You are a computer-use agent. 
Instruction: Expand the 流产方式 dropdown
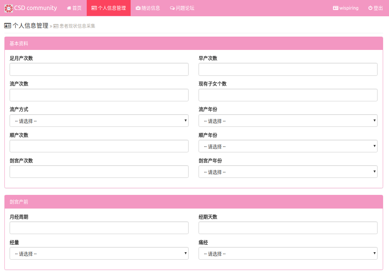[x=99, y=121]
